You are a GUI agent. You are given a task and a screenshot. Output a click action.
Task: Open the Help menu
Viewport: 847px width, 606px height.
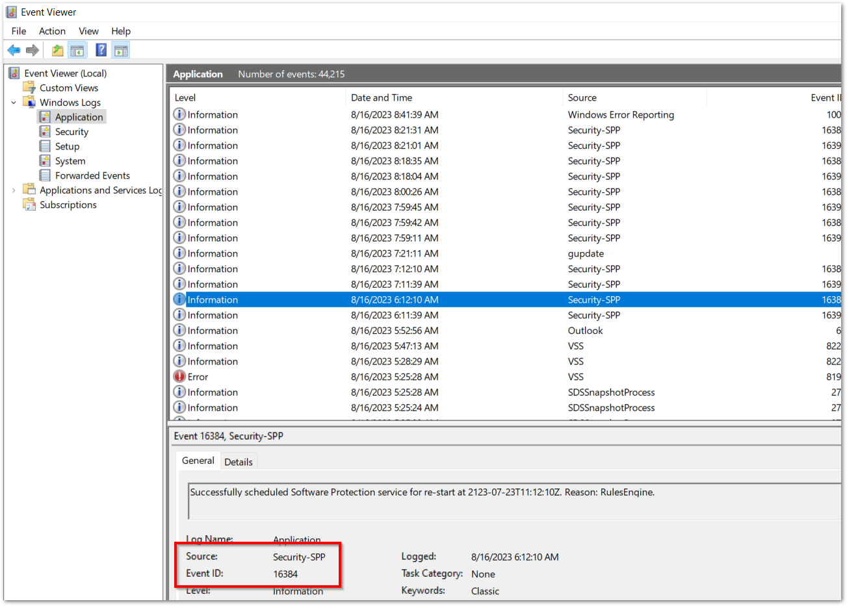click(121, 31)
